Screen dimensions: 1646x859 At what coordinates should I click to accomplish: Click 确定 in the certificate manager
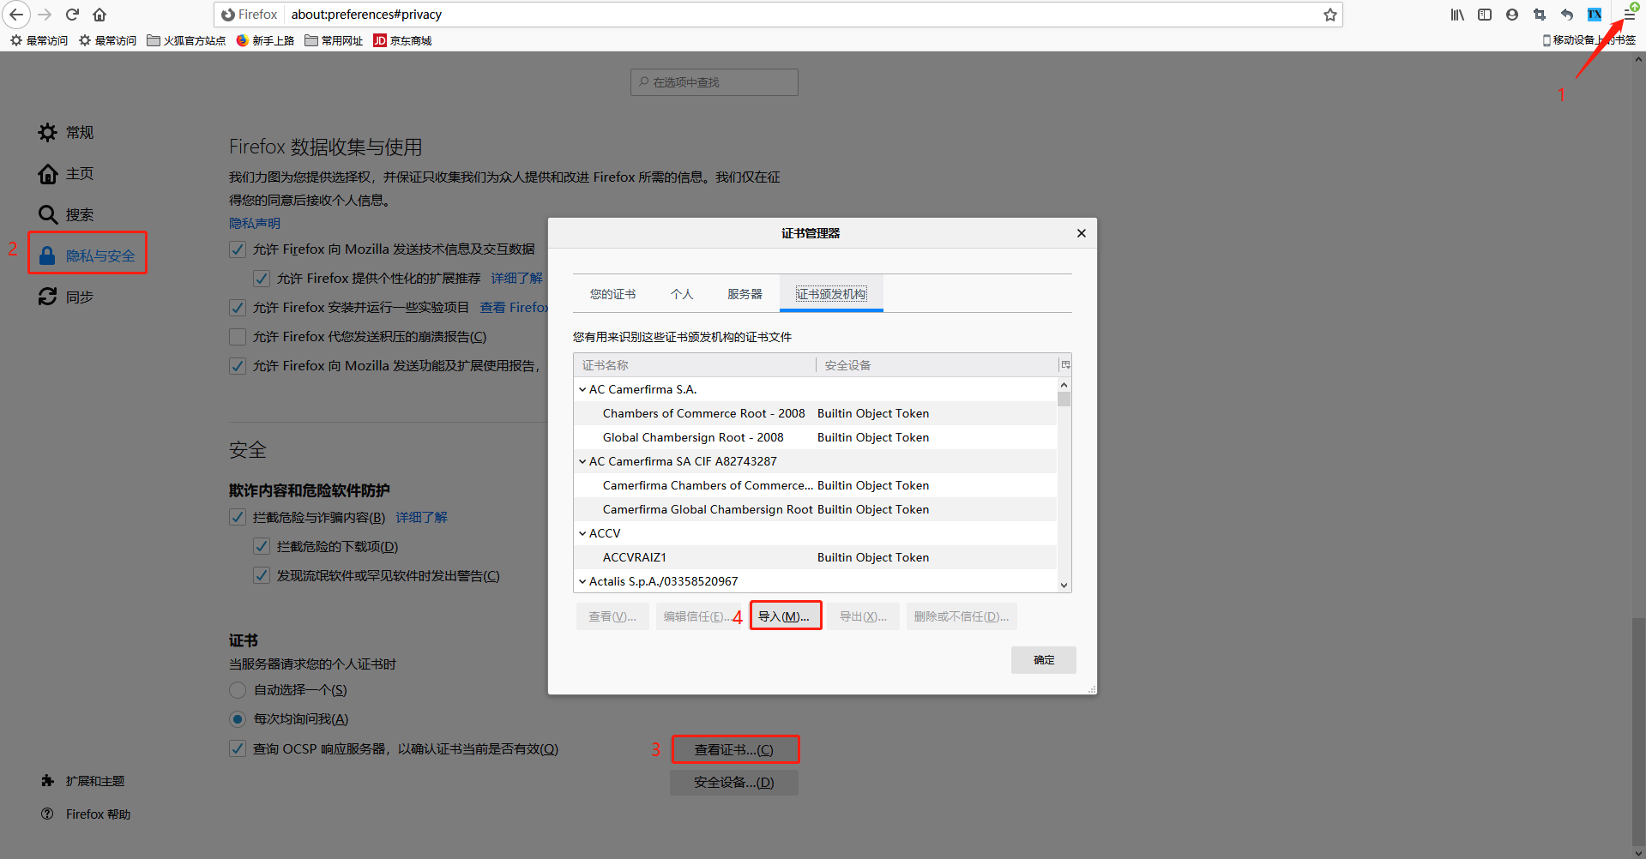point(1044,660)
